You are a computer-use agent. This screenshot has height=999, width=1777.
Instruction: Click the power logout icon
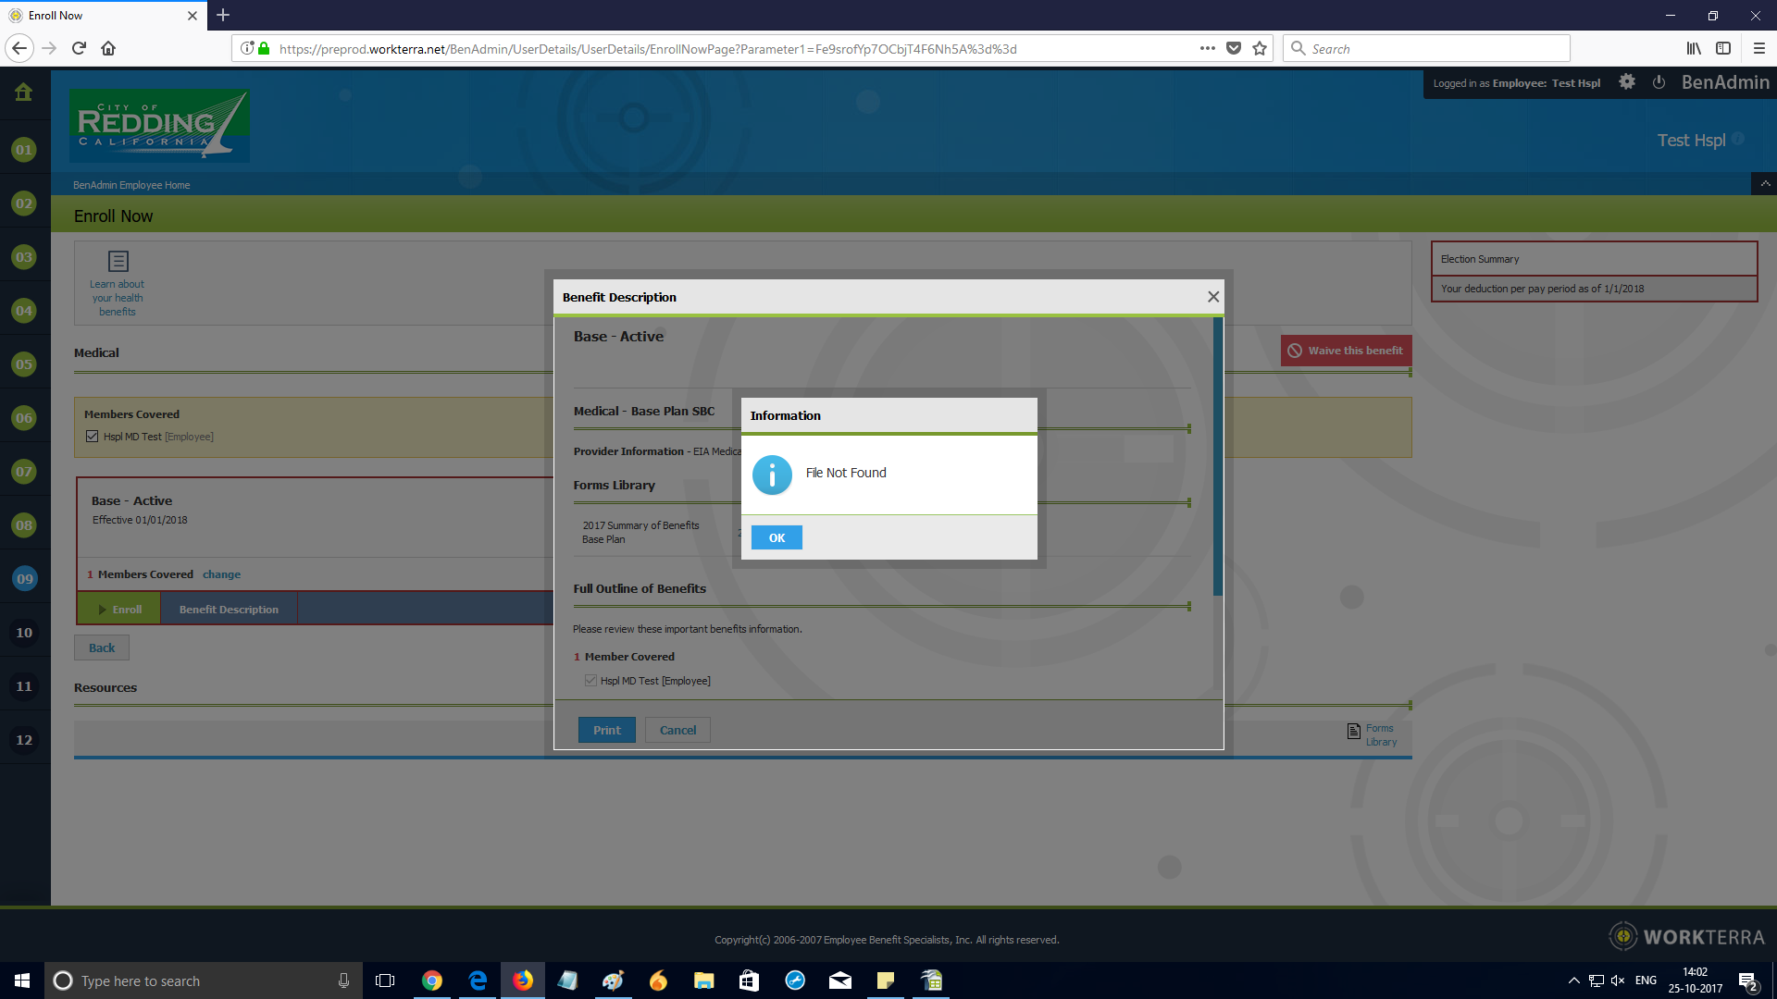[x=1659, y=82]
